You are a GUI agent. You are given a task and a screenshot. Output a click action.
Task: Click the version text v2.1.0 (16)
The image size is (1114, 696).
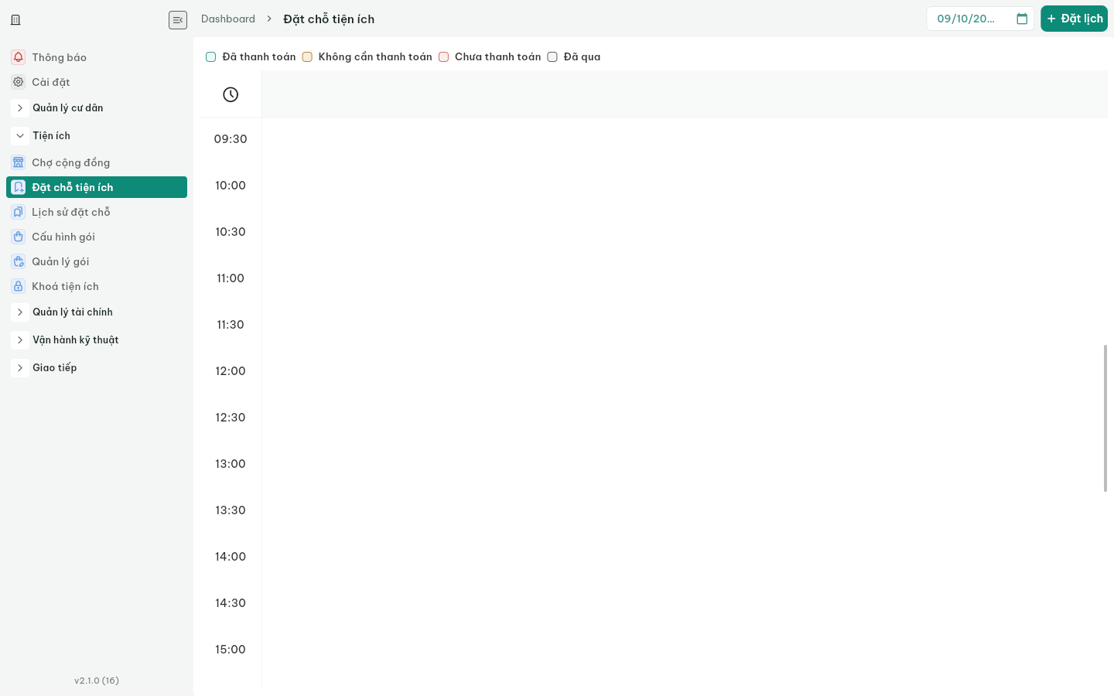coord(97,681)
